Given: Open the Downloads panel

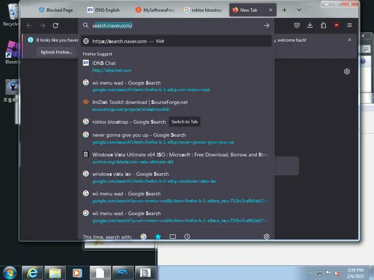Looking at the screenshot, I should (310, 25).
